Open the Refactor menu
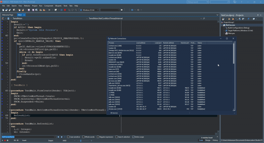The image size is (264, 143). 27,6
